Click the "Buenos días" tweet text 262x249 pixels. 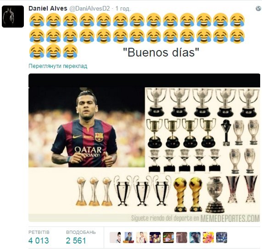tap(161, 52)
